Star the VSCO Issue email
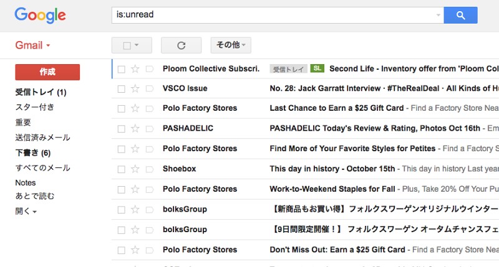 coord(135,88)
